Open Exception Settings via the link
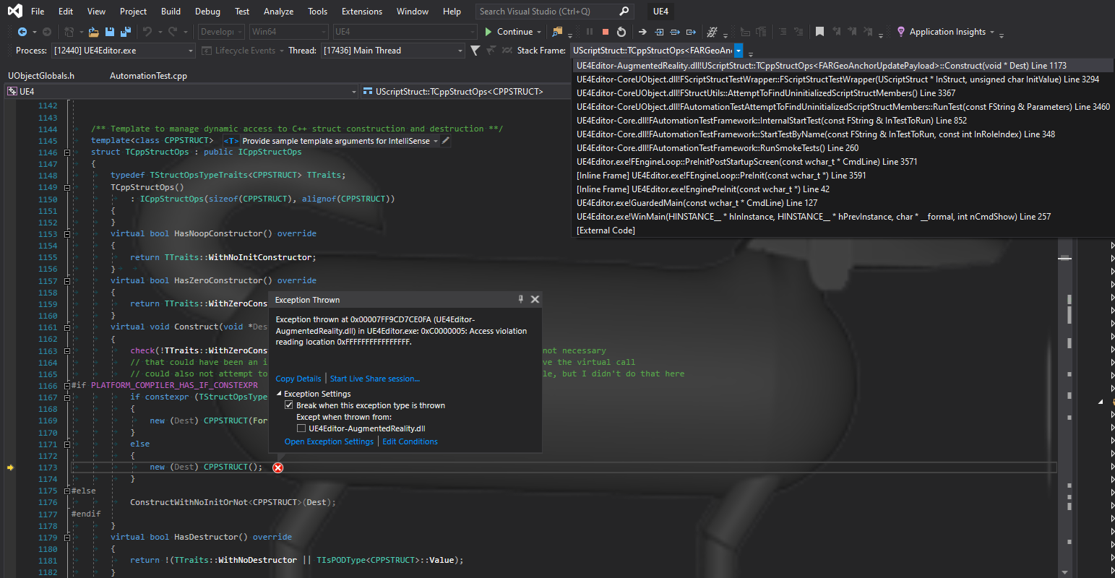1115x578 pixels. pyautogui.click(x=329, y=441)
